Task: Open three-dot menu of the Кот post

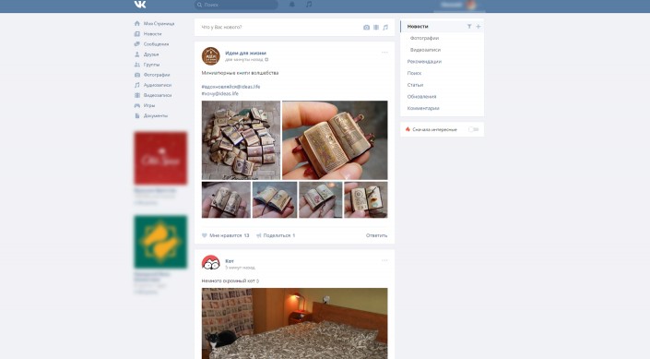Action: pyautogui.click(x=384, y=260)
